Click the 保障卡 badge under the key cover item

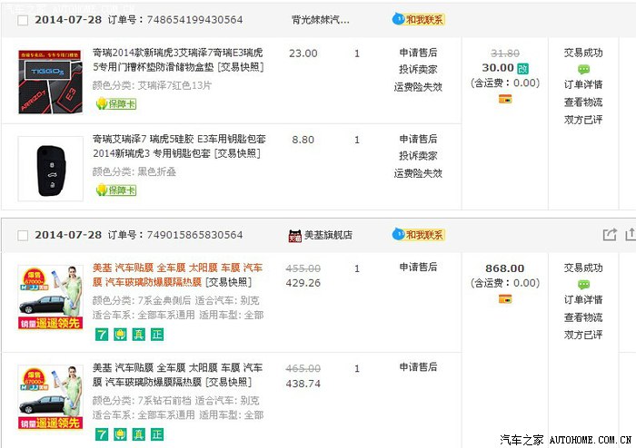(x=115, y=190)
